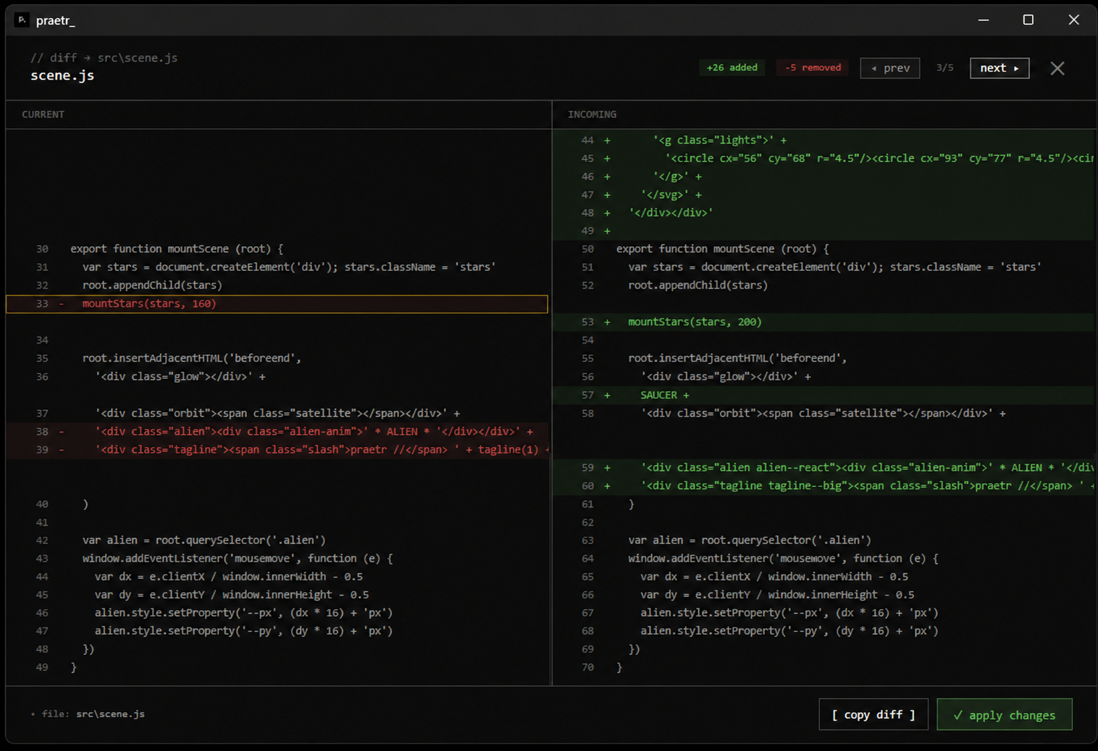Select the incoming mountStars(stars, 200) line

coord(824,322)
